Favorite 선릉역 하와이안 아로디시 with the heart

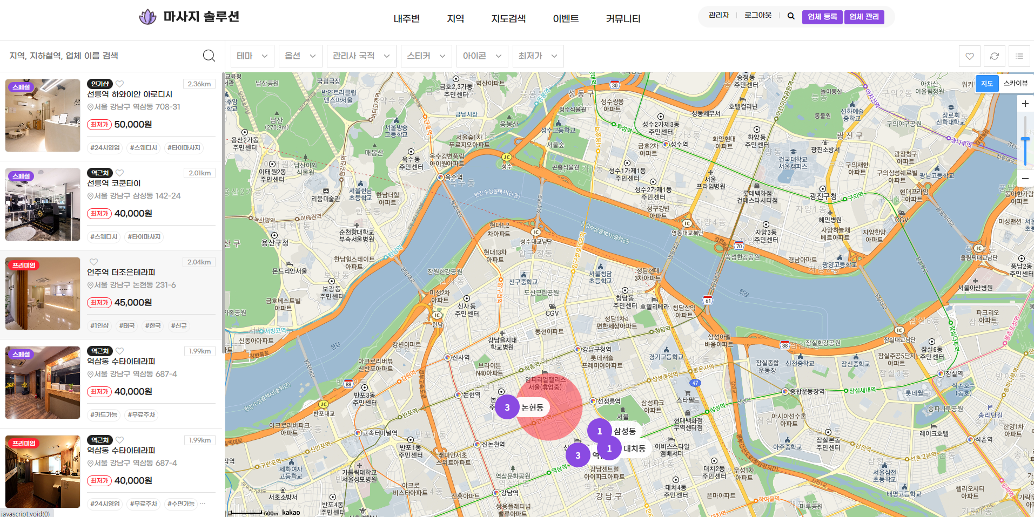coord(120,84)
